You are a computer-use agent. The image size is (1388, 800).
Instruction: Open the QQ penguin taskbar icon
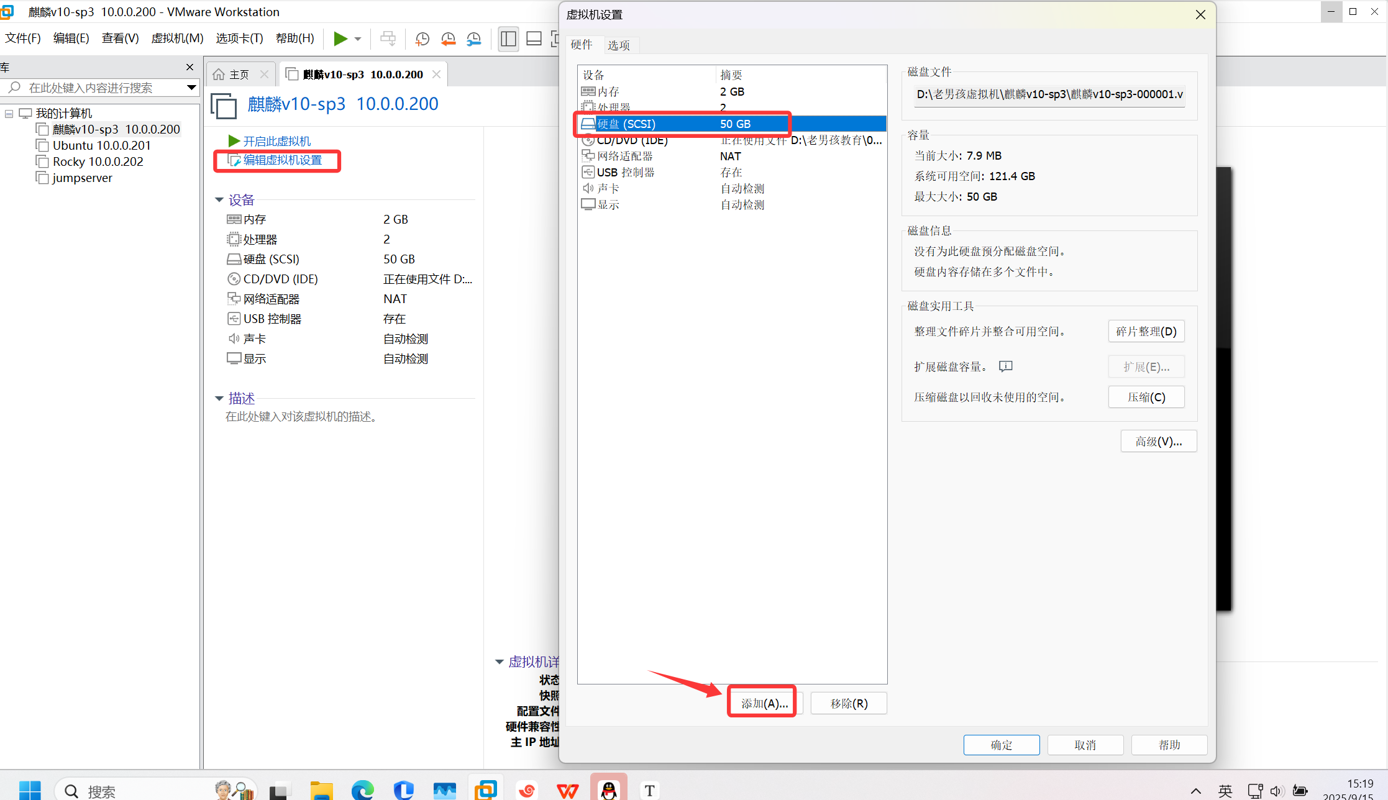(609, 790)
